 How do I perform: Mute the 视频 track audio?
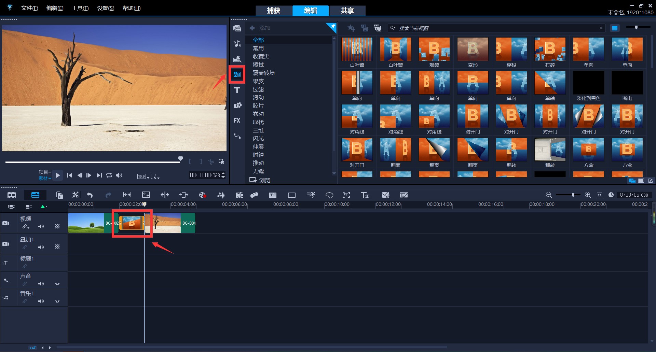click(41, 226)
